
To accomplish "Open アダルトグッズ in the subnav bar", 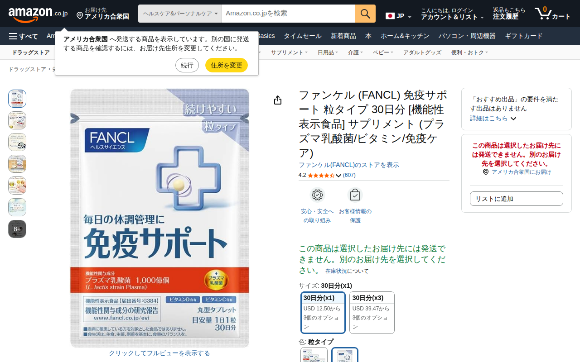I will [x=422, y=52].
